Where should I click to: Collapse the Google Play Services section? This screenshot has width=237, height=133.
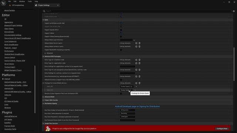point(43,123)
